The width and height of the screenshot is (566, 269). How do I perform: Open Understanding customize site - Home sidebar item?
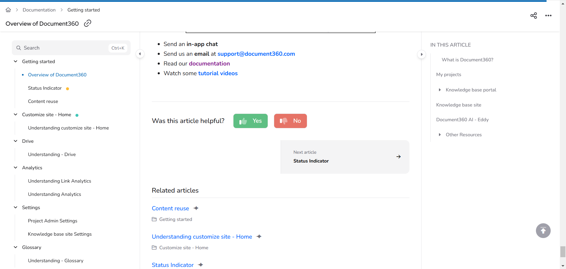click(68, 128)
